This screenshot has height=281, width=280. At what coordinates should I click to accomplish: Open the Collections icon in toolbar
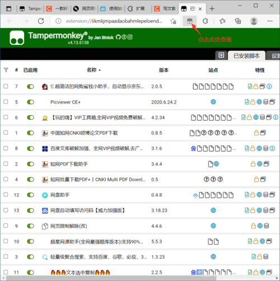tap(238, 21)
